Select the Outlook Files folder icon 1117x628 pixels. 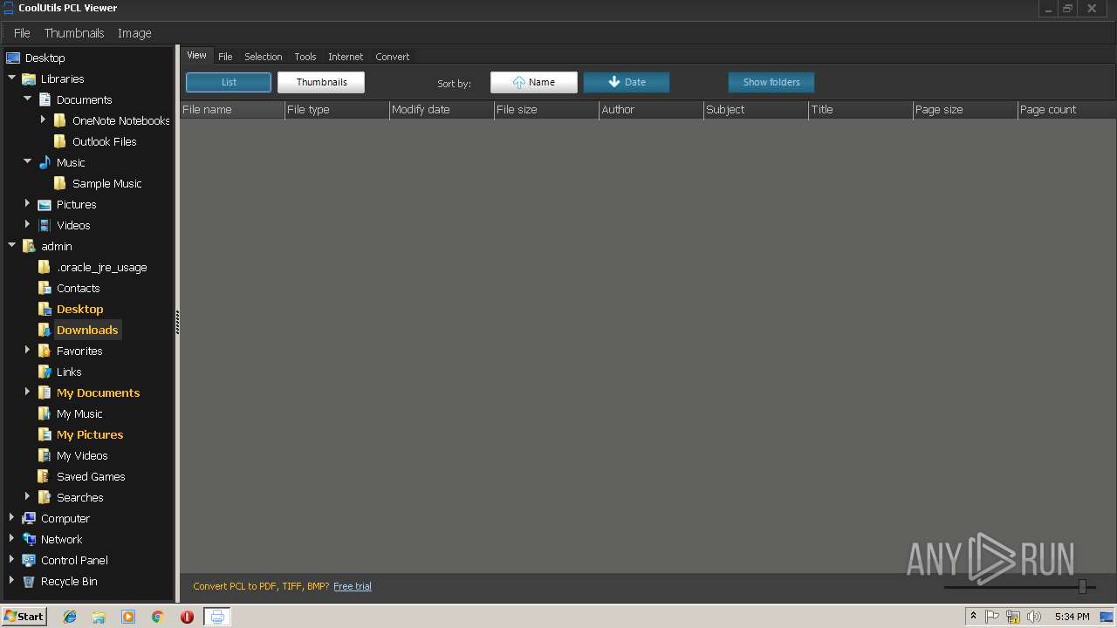tap(60, 141)
